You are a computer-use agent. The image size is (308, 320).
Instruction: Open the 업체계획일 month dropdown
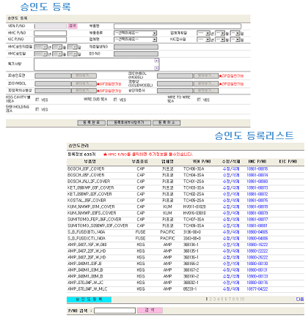click(220, 33)
